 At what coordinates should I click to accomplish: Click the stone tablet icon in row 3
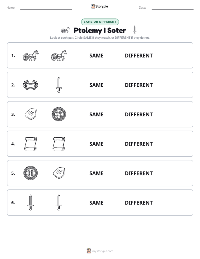tap(31, 114)
